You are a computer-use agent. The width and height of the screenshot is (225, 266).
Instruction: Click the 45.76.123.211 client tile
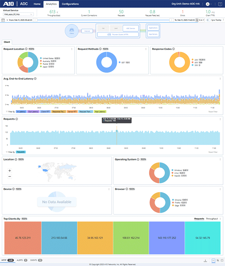coord(22,238)
